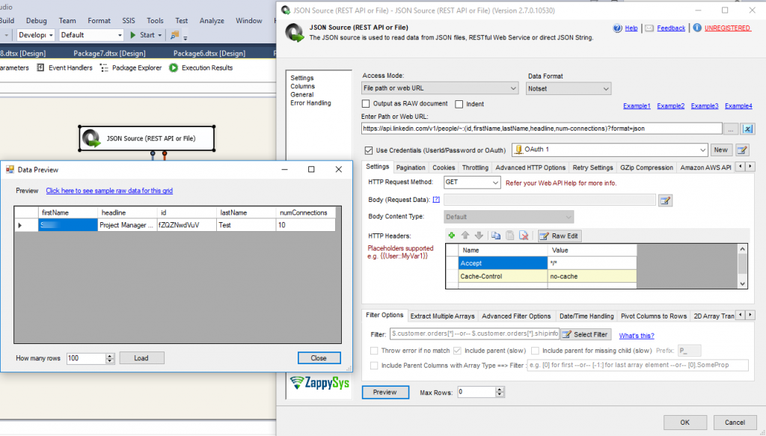766x436 pixels.
Task: Move the selected header up
Action: (x=465, y=235)
